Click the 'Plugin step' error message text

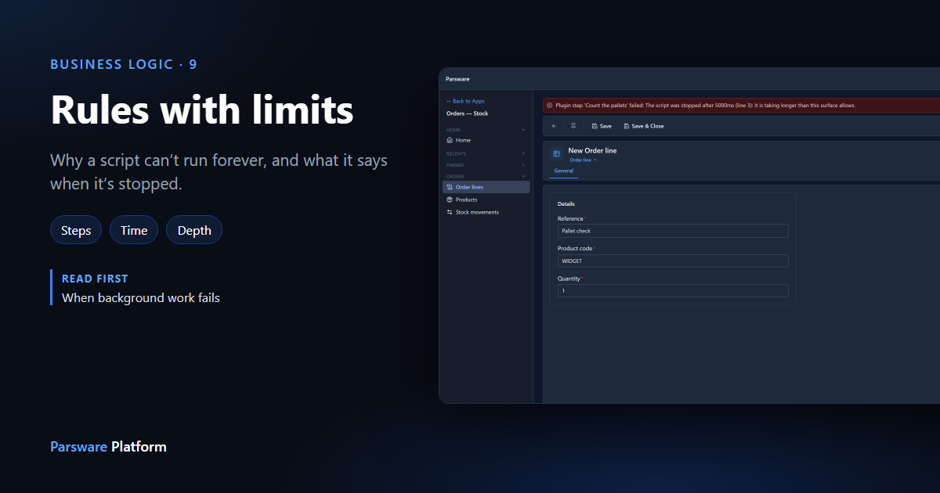tap(706, 105)
